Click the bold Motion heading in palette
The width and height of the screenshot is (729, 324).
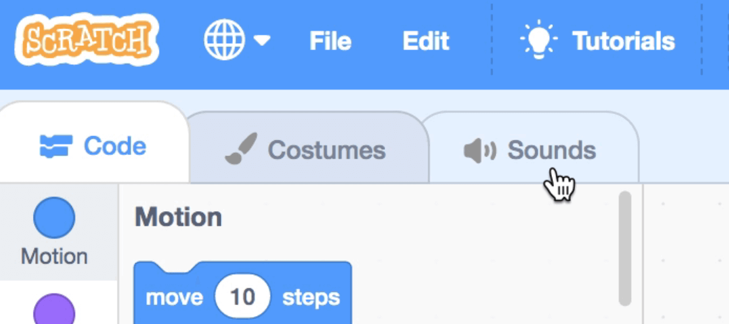(x=178, y=217)
